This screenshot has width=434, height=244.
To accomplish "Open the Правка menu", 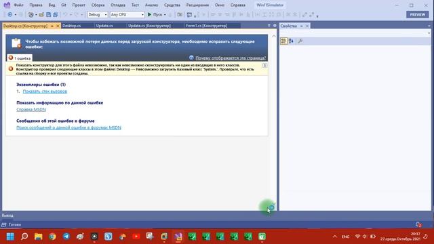I will 36,5.
